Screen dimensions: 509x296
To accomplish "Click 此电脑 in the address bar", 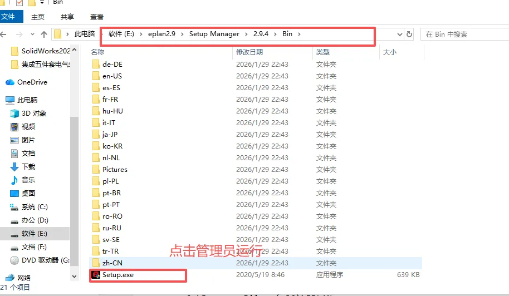I will click(x=85, y=34).
